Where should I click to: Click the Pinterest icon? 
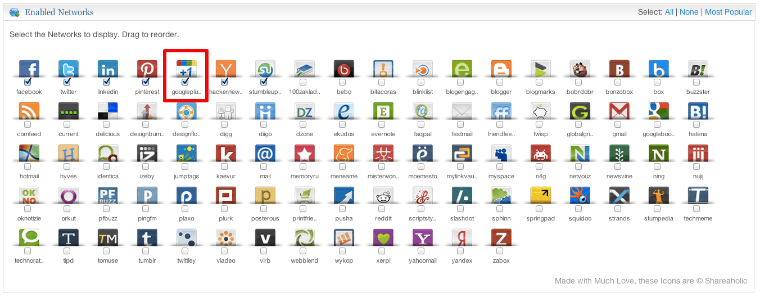[147, 70]
